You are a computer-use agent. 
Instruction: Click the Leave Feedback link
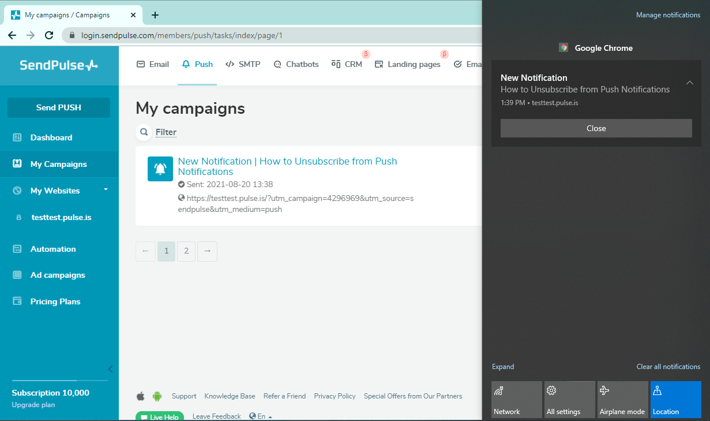click(216, 416)
